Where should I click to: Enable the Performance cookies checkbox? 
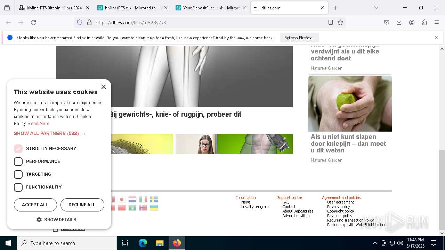click(x=18, y=161)
